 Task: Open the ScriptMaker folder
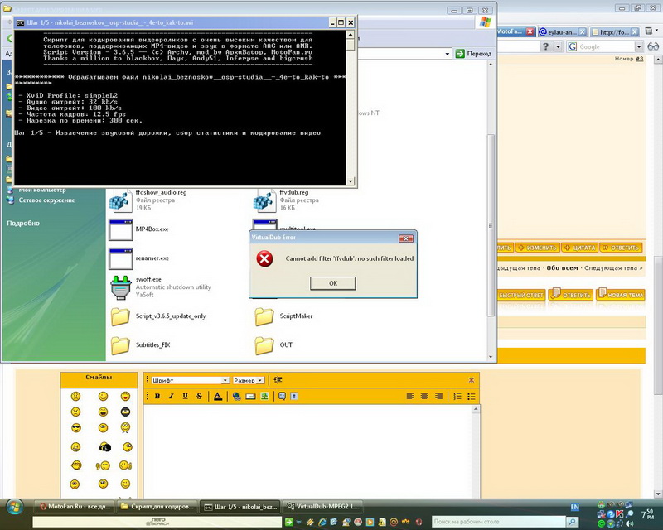pos(264,316)
